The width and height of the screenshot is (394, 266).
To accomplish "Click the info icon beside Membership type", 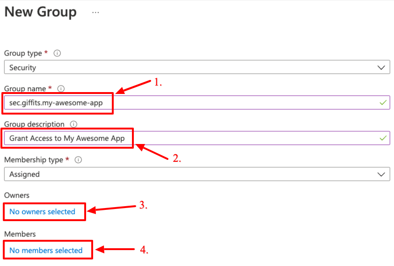I will coord(79,160).
